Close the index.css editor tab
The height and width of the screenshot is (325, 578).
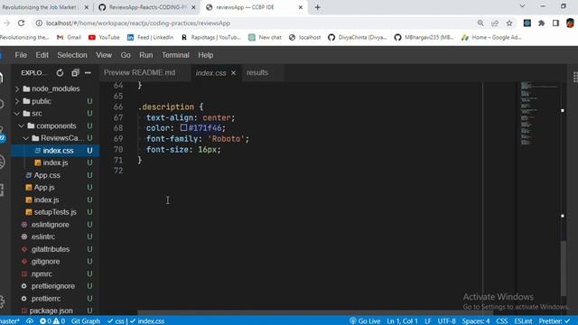pyautogui.click(x=233, y=73)
